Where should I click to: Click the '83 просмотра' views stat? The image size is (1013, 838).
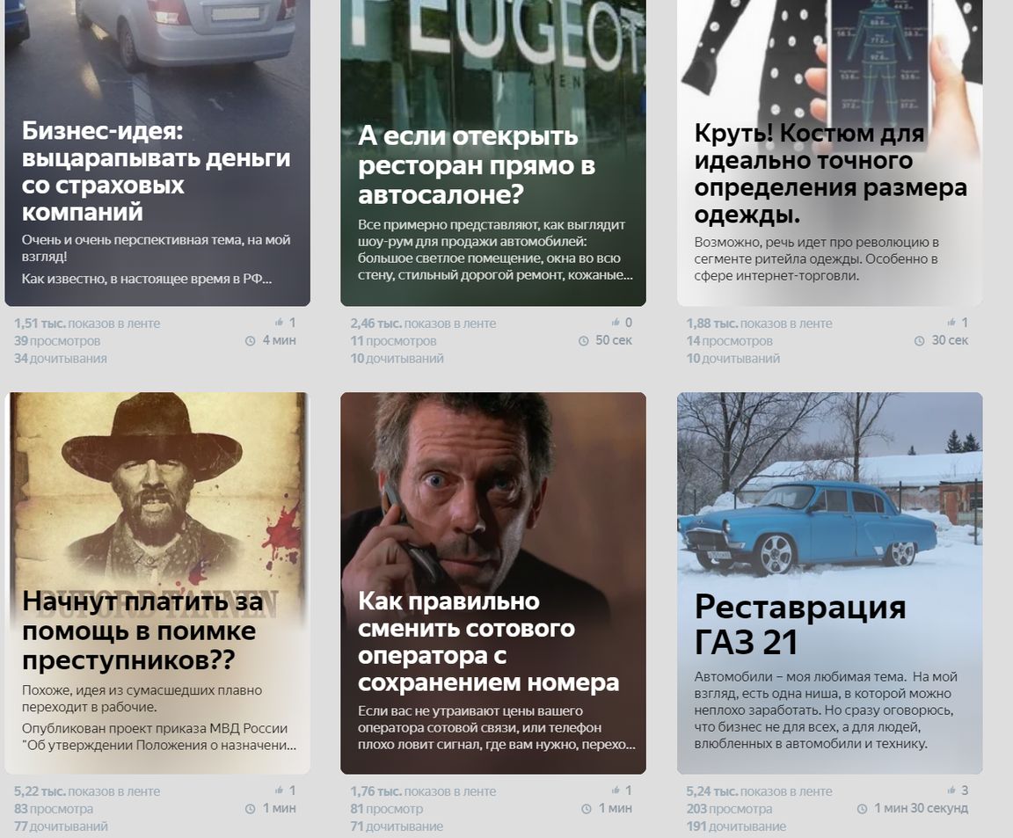click(x=54, y=808)
